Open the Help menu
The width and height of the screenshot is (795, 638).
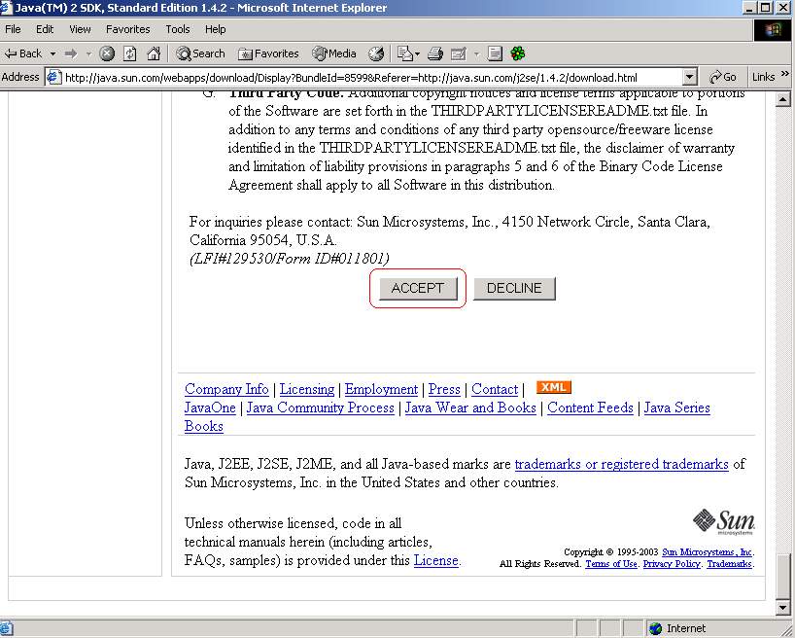click(x=215, y=29)
